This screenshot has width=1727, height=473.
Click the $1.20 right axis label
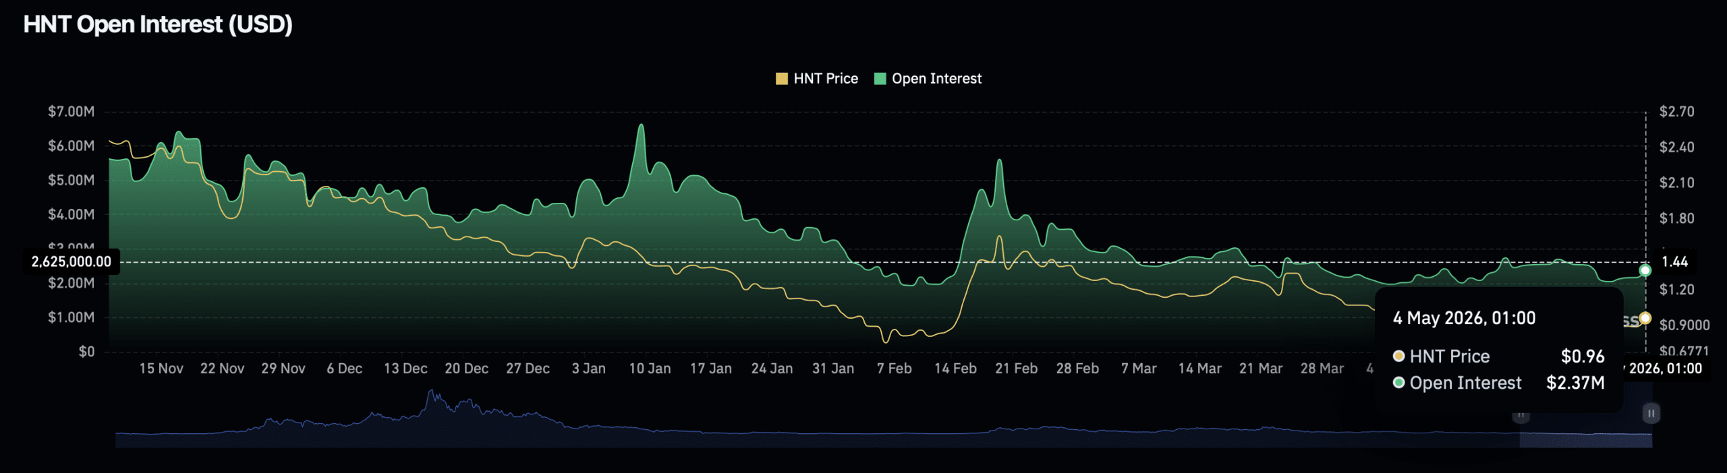coord(1676,290)
